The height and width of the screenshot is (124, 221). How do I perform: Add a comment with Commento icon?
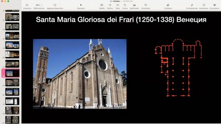(x=146, y=5)
